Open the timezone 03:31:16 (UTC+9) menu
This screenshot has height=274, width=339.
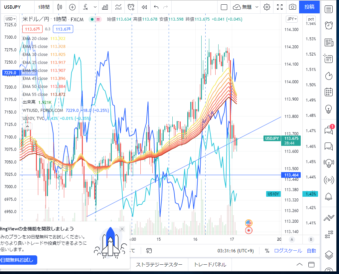click(x=236, y=251)
